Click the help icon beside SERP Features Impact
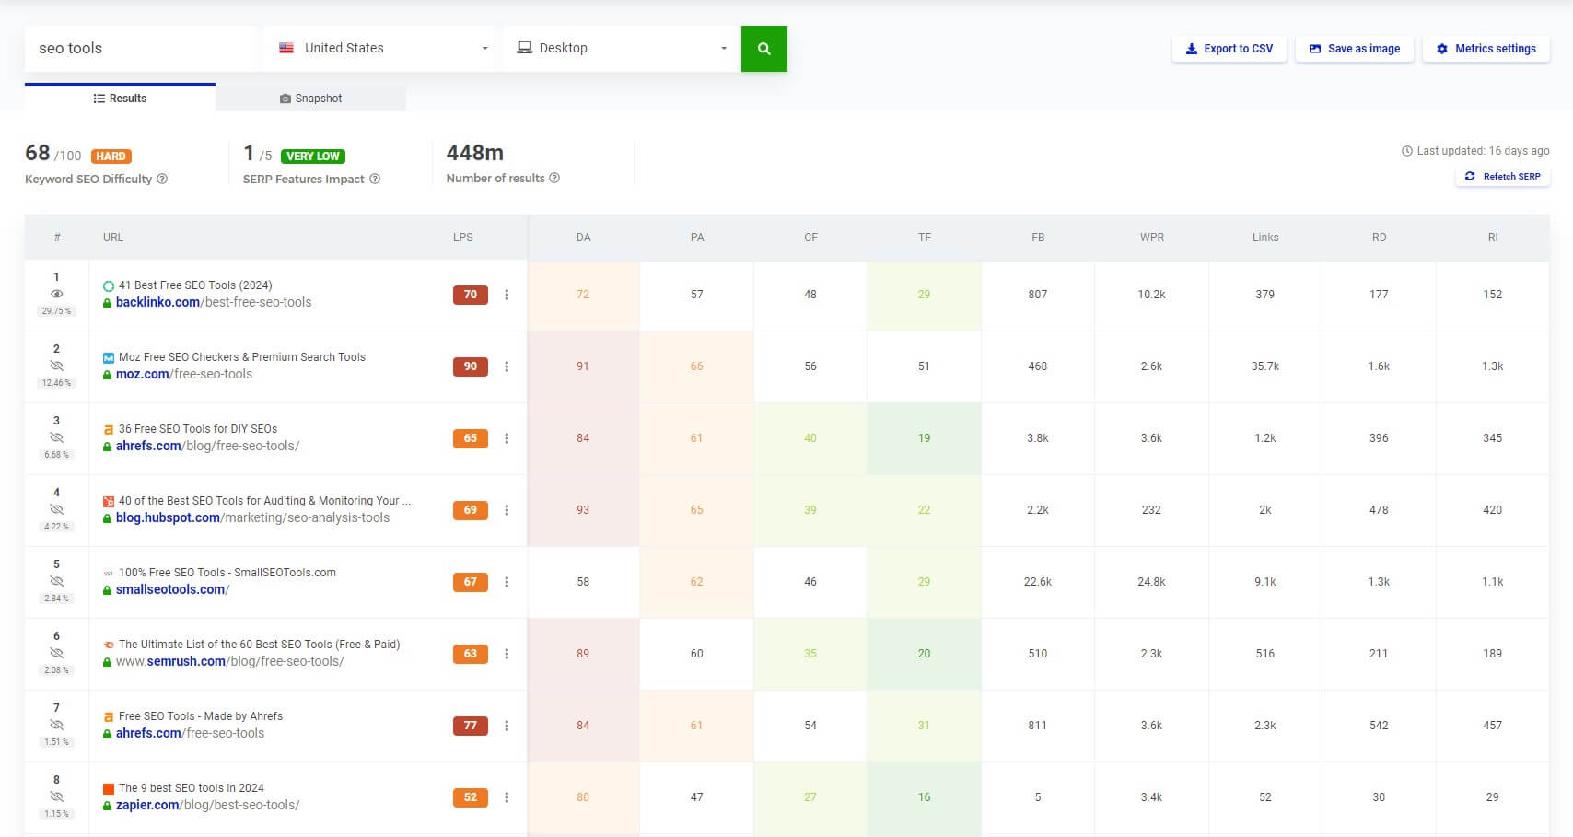 (375, 179)
